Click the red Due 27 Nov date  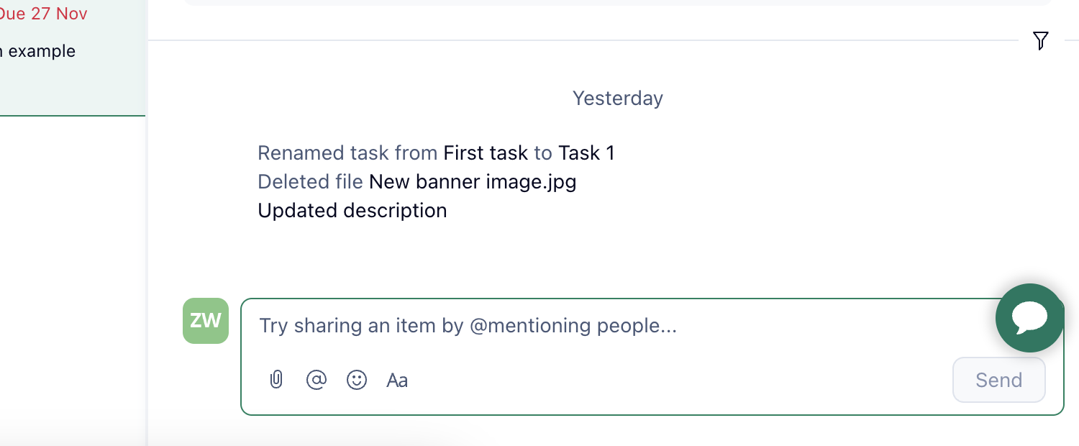click(x=43, y=13)
